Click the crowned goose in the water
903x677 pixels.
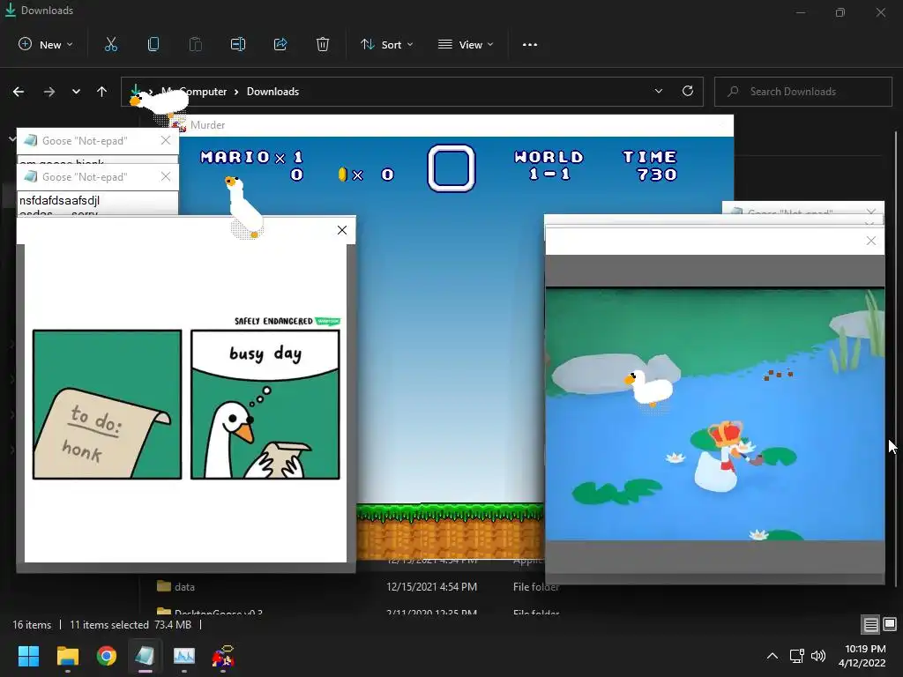tap(723, 456)
